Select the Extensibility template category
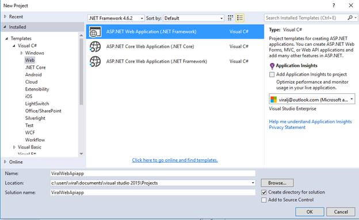Image resolution: width=359 pixels, height=220 pixels. (x=37, y=89)
